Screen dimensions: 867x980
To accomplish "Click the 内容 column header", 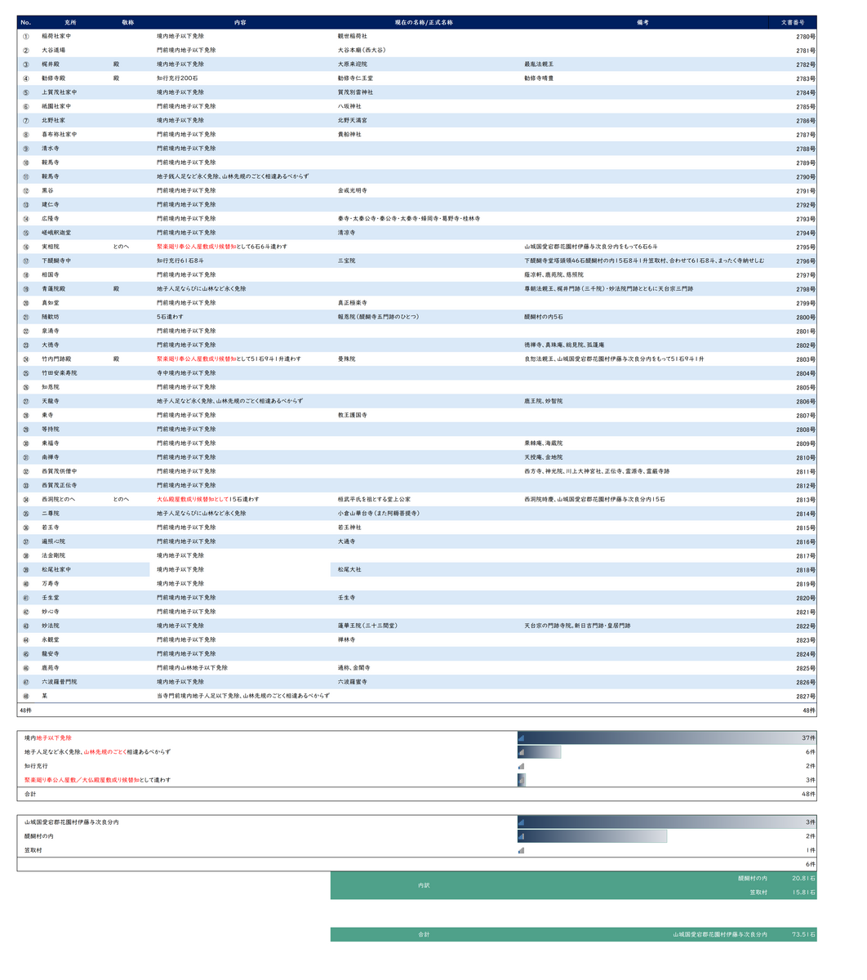I will pos(240,23).
